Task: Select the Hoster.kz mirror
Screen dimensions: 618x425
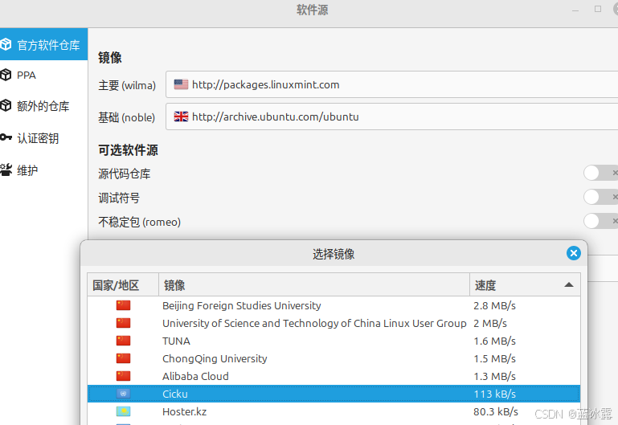Action: 334,411
